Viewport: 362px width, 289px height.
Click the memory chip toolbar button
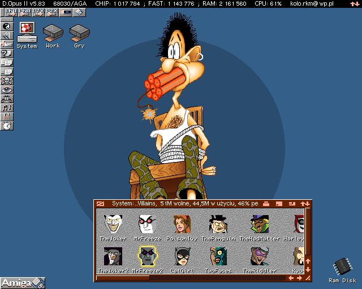coord(66,12)
